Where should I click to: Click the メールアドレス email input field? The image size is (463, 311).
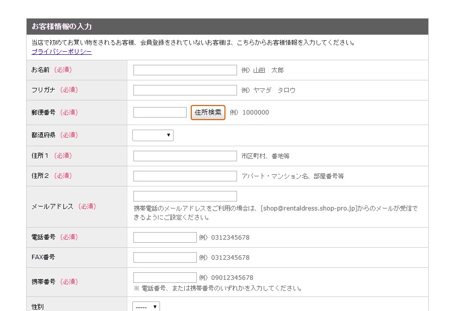[185, 196]
